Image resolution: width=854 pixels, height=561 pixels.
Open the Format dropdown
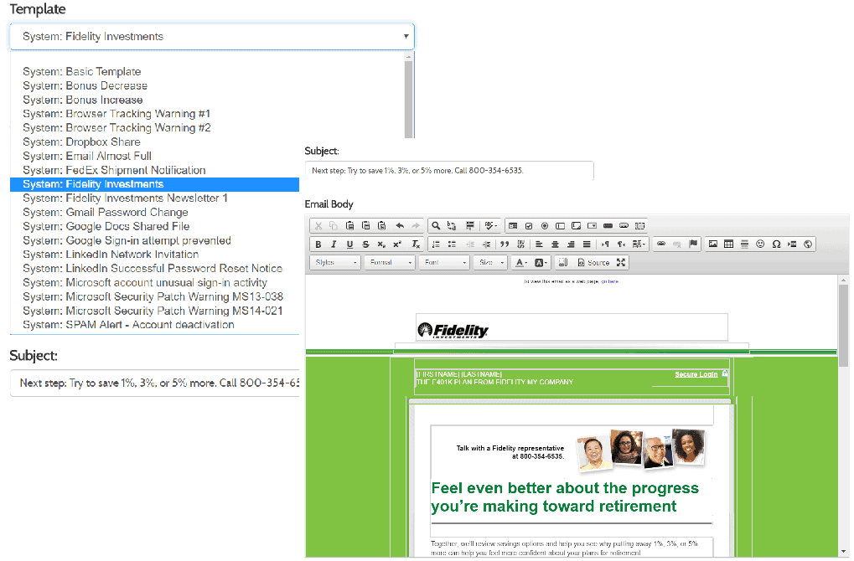pos(390,262)
